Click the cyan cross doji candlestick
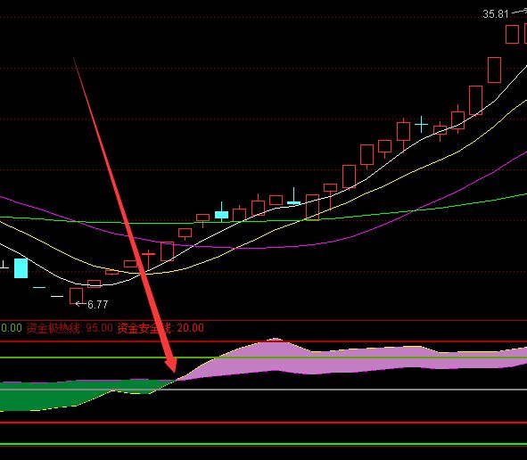 pos(421,125)
